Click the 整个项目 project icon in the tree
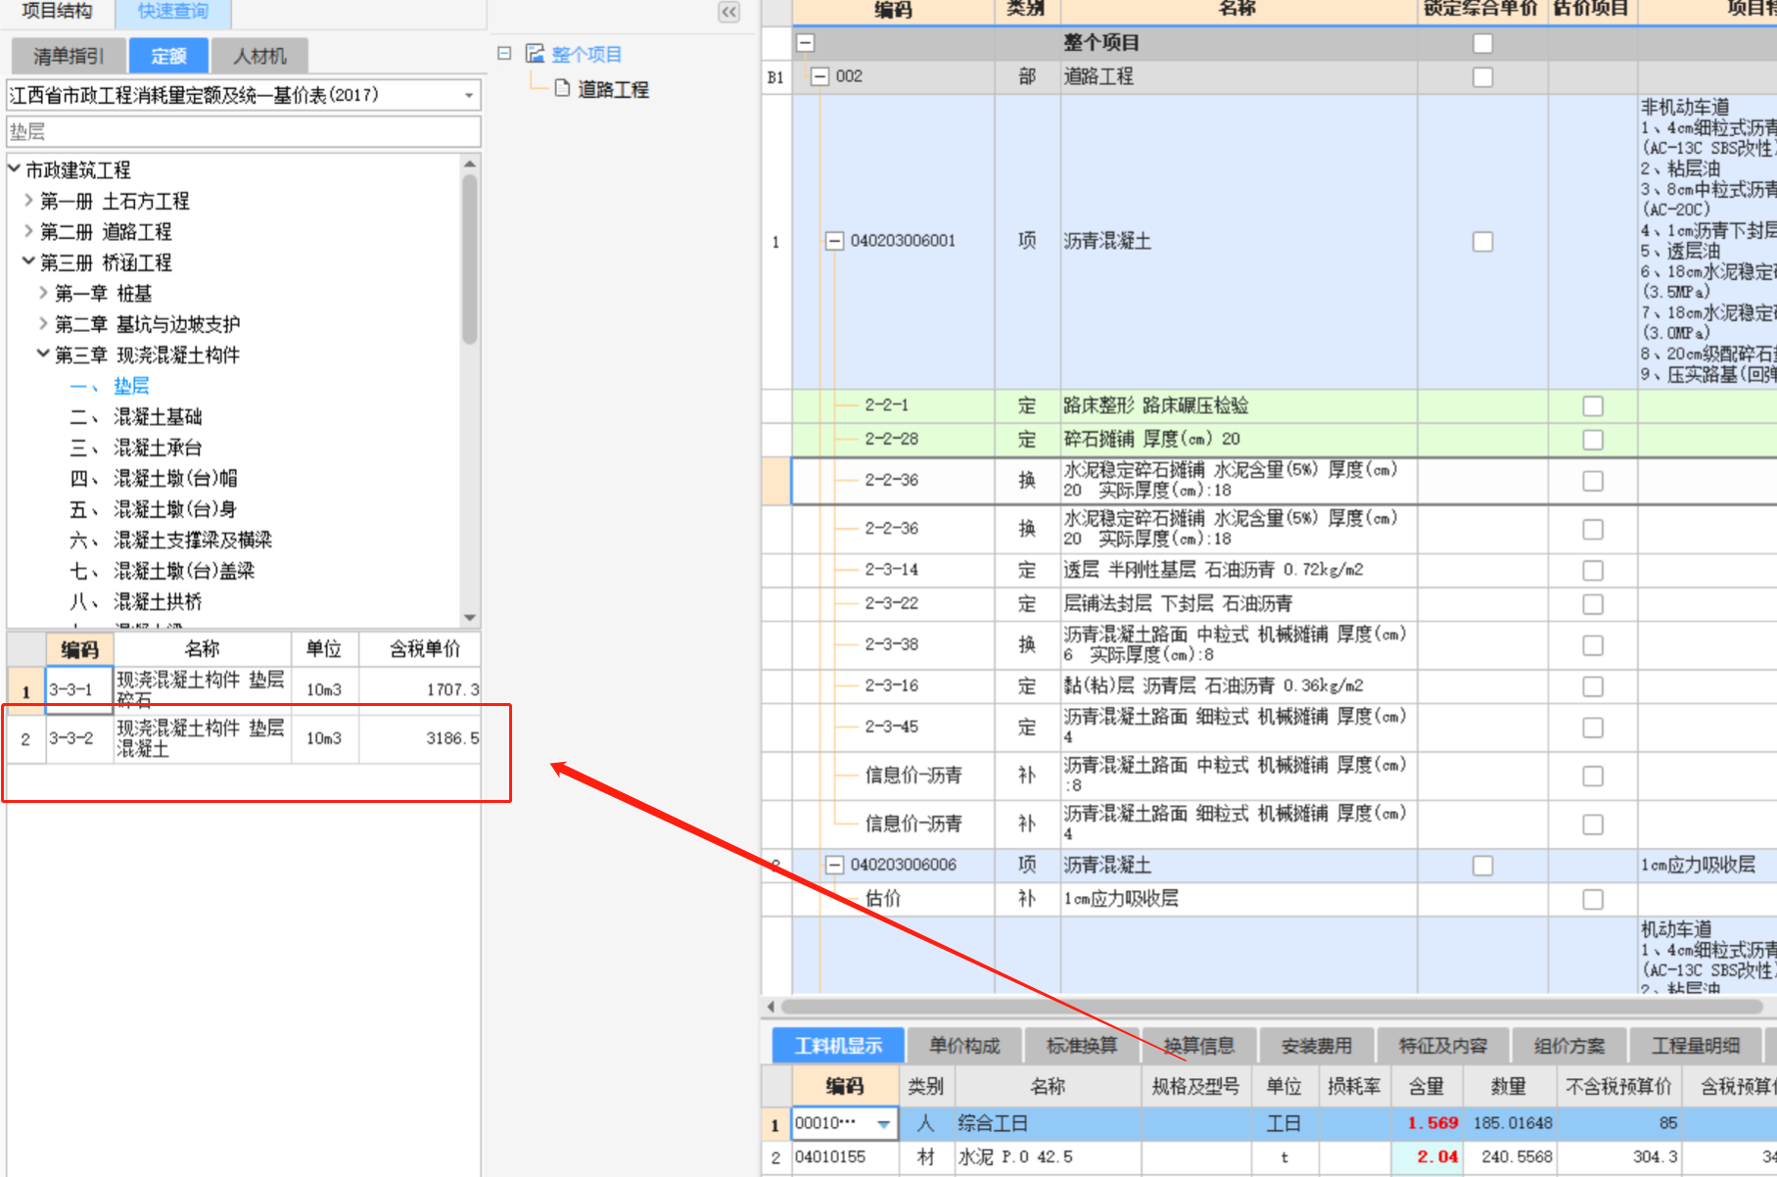The width and height of the screenshot is (1777, 1177). [x=535, y=54]
